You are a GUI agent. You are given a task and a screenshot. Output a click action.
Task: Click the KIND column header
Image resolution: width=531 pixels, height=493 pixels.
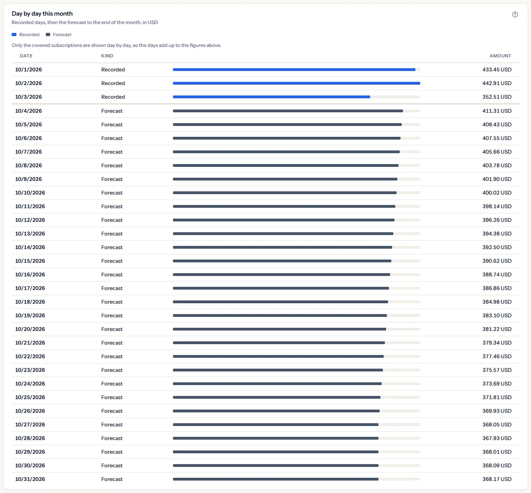107,56
